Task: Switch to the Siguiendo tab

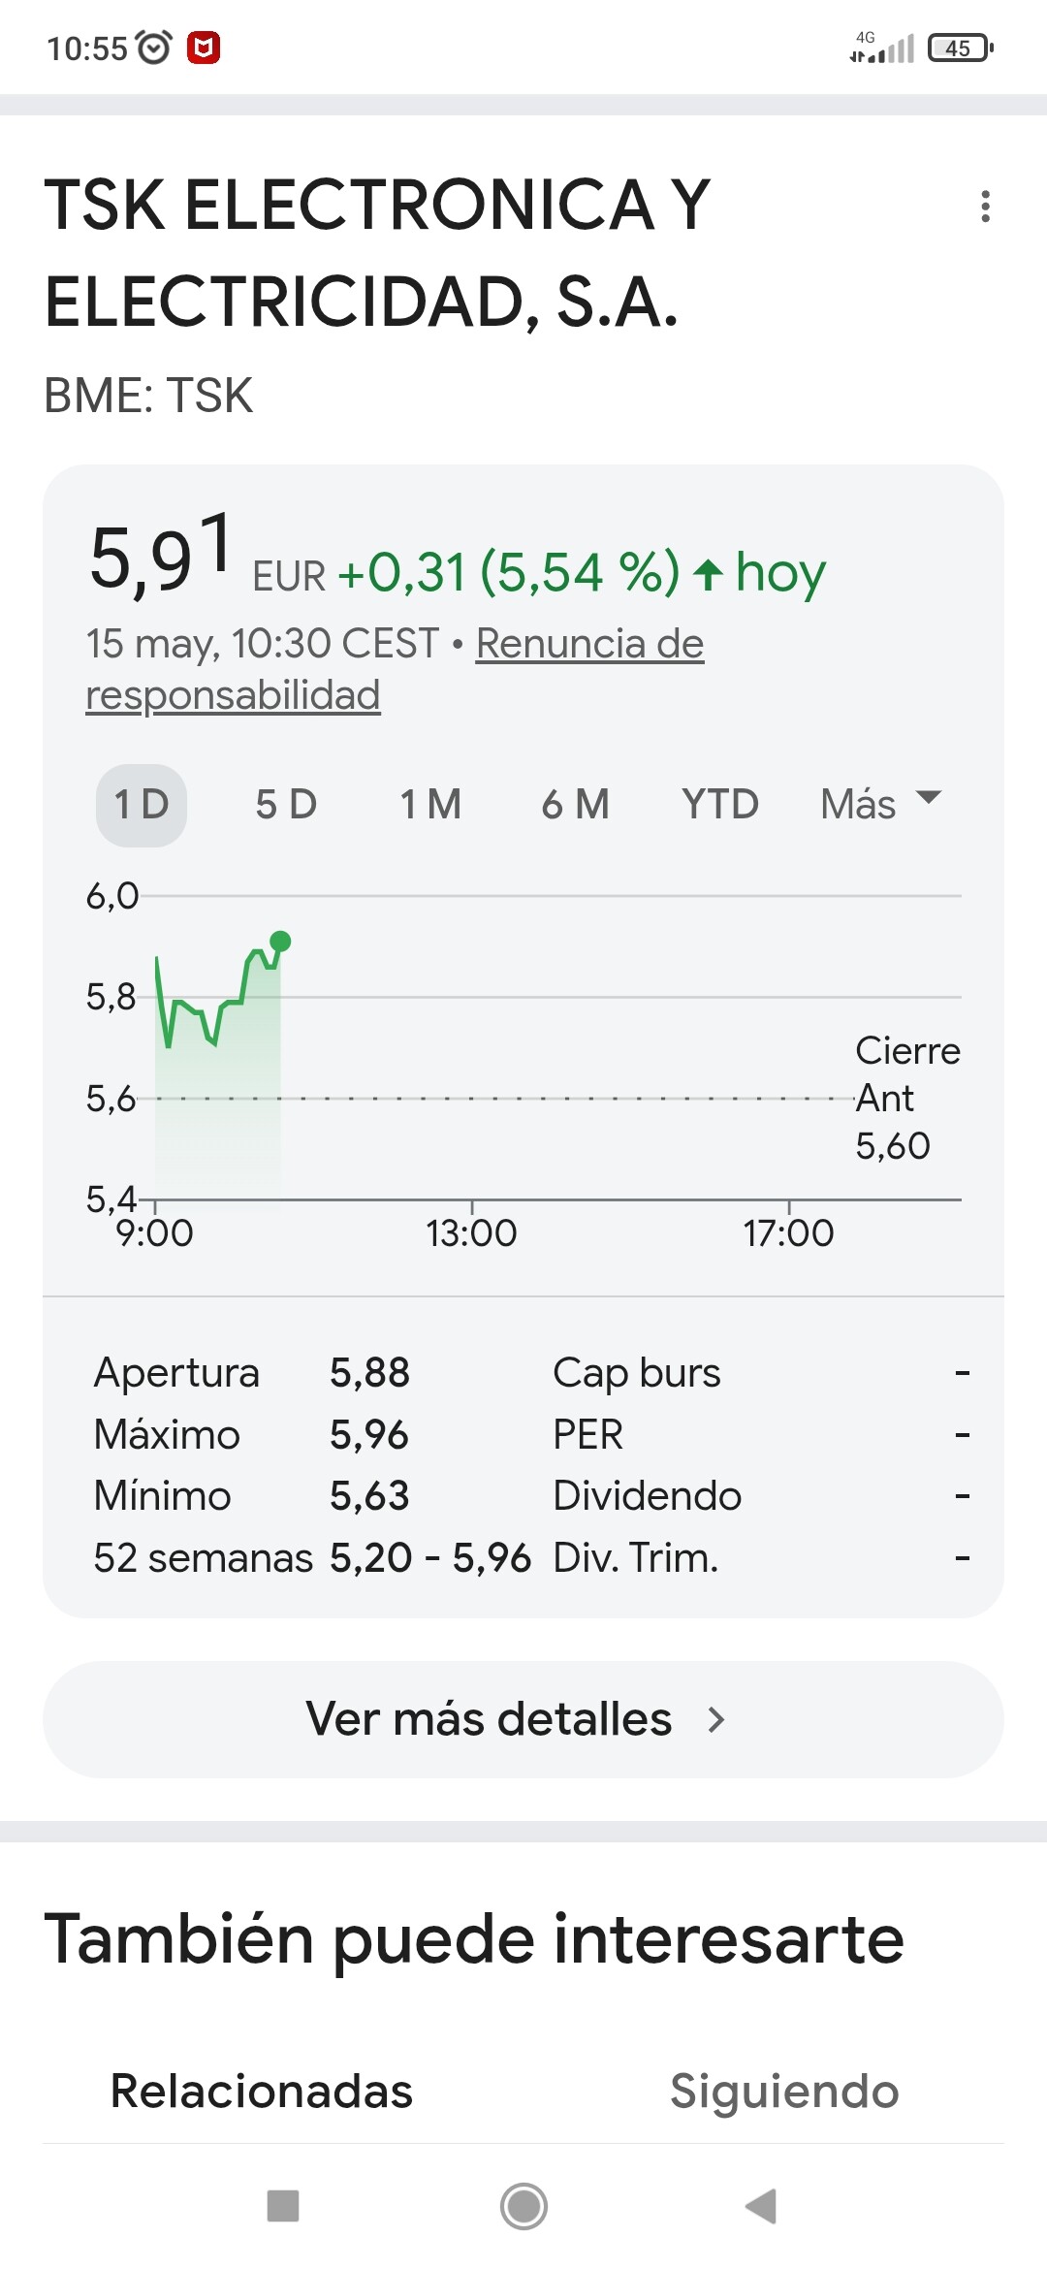Action: 784,2091
